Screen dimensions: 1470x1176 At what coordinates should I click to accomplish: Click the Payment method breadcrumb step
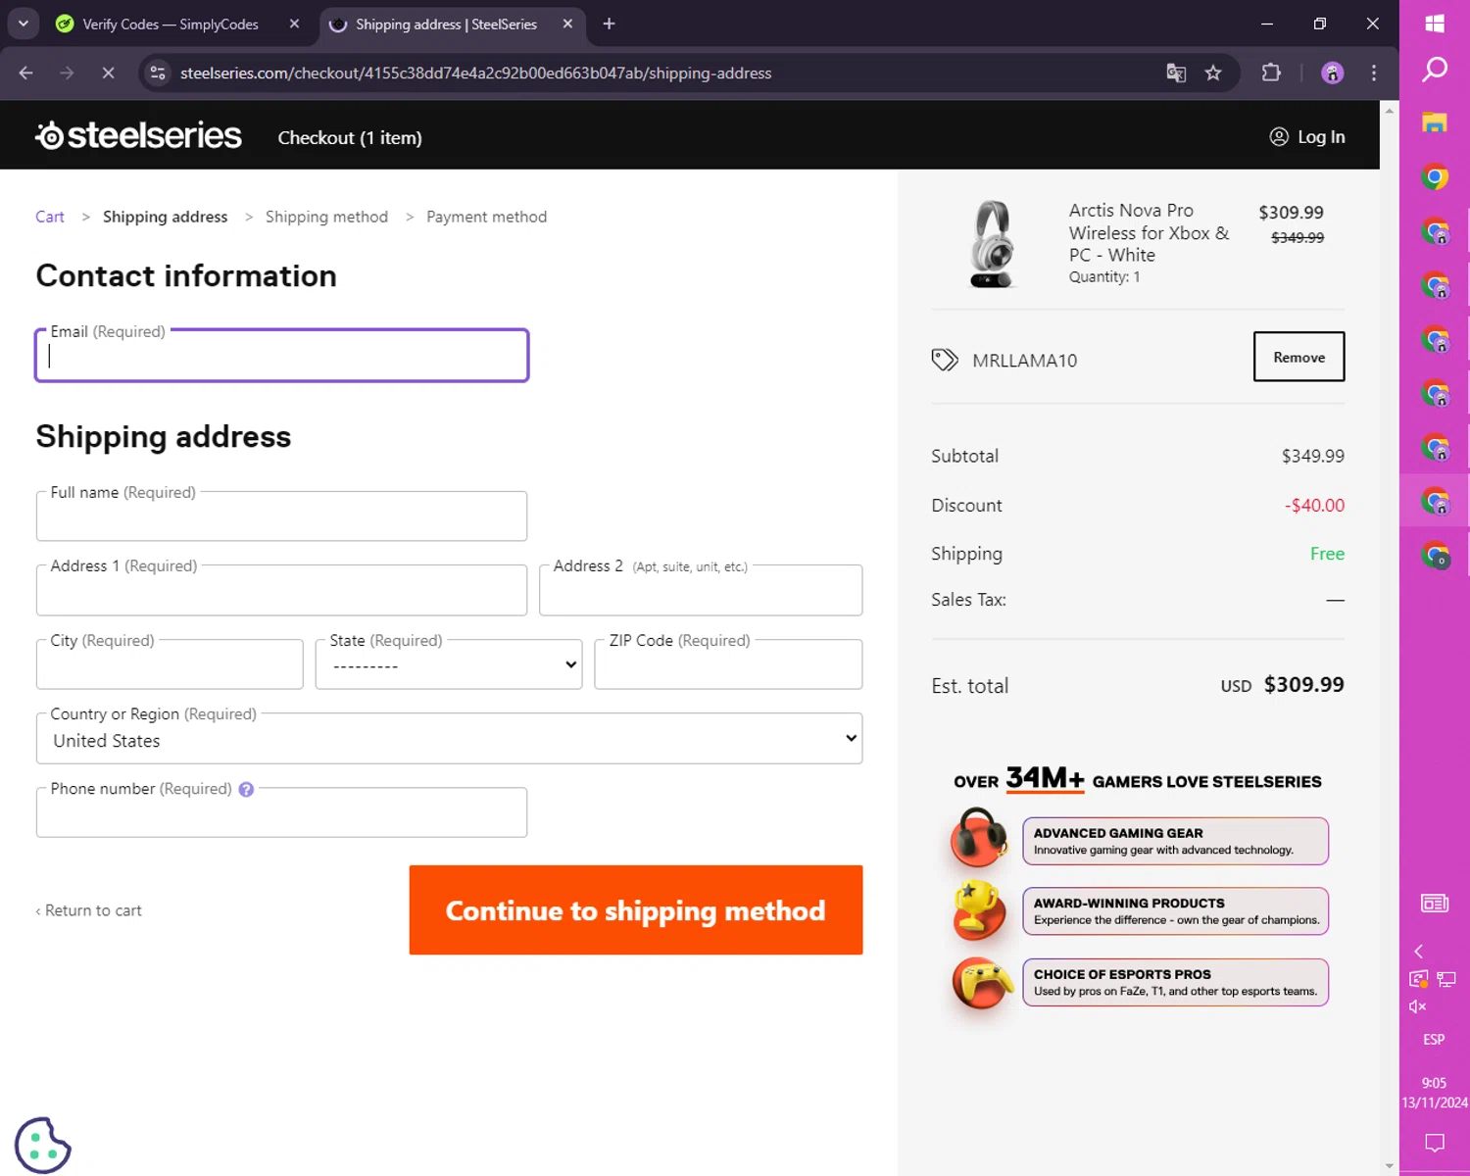[x=486, y=217]
